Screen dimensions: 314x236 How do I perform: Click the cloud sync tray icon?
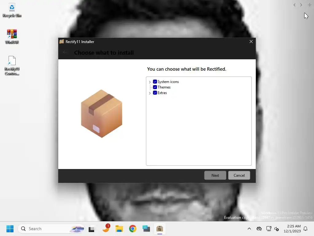[259, 229]
